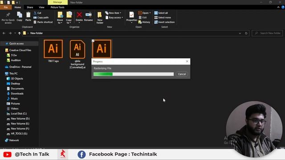Switch to the Home ribbon tab

18,7
